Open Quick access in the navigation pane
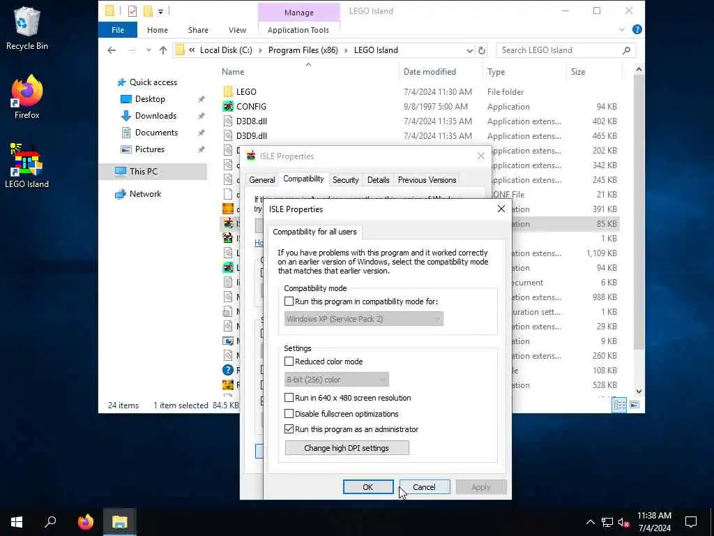 (x=153, y=82)
